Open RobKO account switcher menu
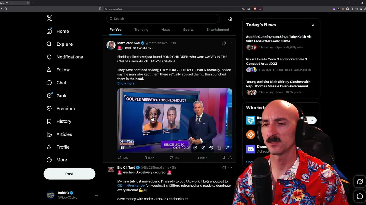Viewport: 366px width, 205px height. point(96,195)
